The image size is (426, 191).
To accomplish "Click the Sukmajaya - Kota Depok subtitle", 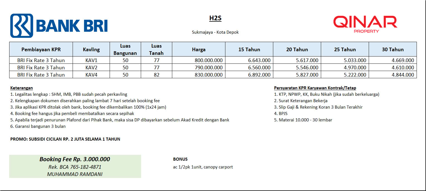I will pyautogui.click(x=215, y=32).
